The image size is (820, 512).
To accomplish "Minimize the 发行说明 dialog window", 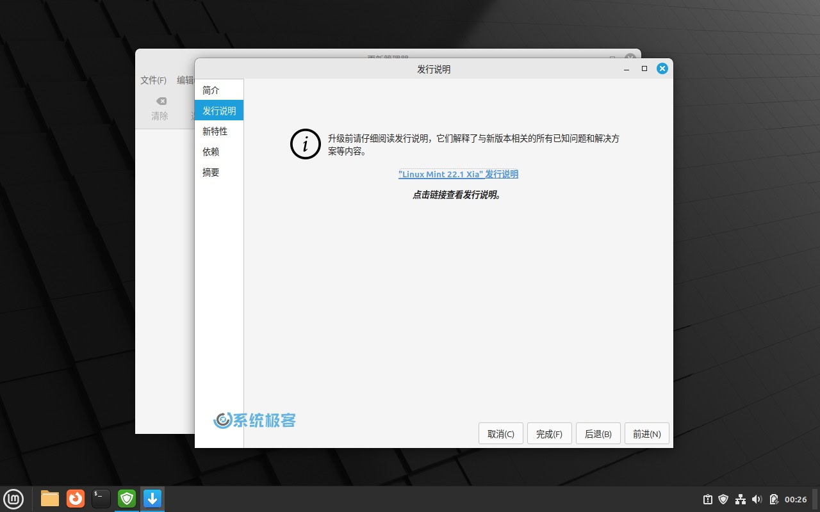I will pyautogui.click(x=627, y=68).
